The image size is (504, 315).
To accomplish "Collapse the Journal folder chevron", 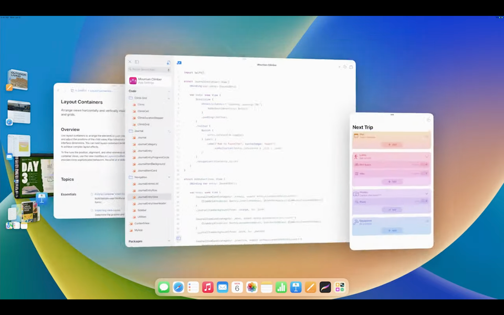I will pyautogui.click(x=169, y=131).
